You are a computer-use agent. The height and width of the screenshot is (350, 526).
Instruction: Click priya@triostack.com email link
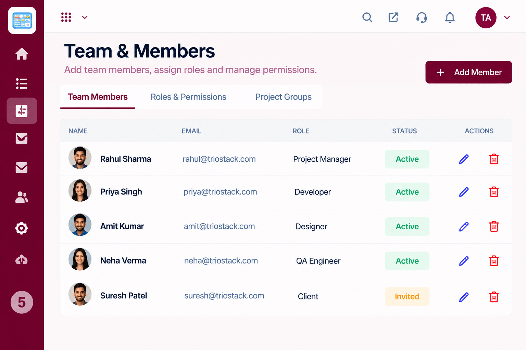pos(220,192)
